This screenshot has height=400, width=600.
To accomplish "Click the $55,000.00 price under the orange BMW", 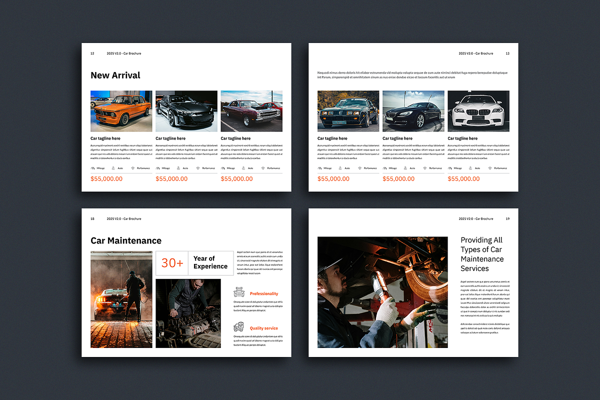I will 106,178.
